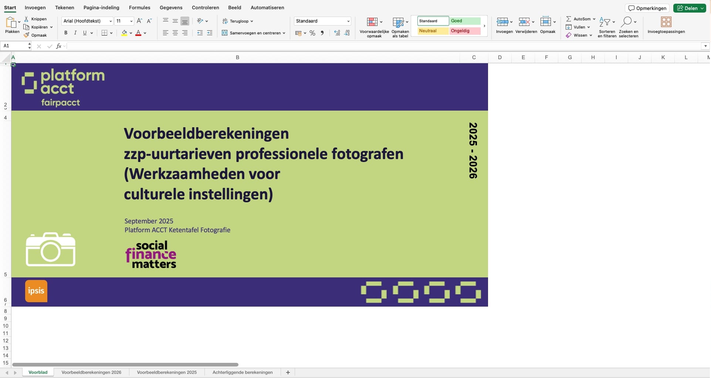Image resolution: width=711 pixels, height=378 pixels.
Task: Apply the Ongeldig red cell style
Action: click(x=465, y=31)
